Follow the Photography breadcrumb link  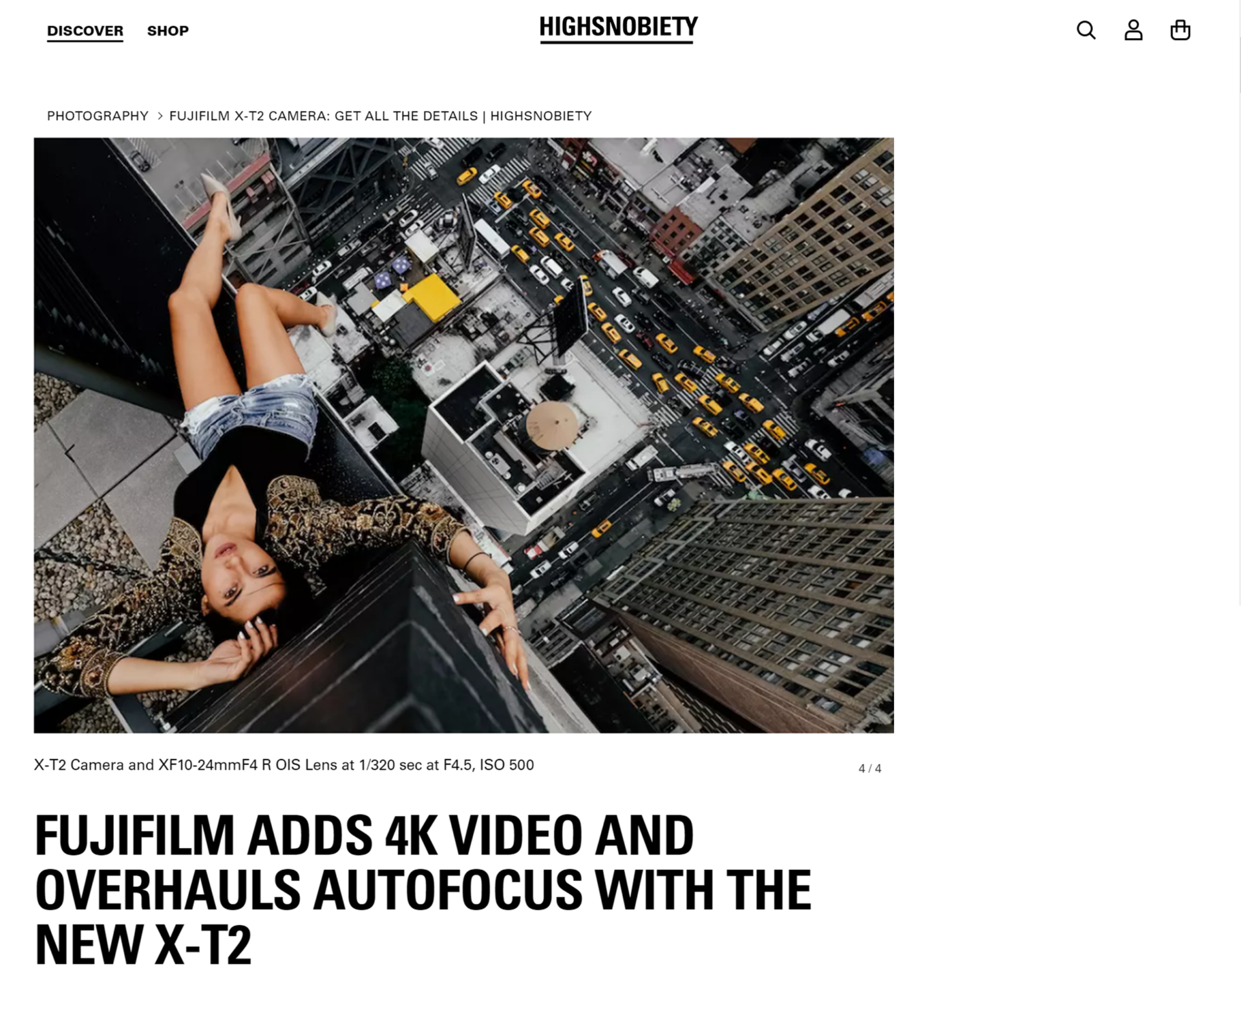[x=98, y=116]
